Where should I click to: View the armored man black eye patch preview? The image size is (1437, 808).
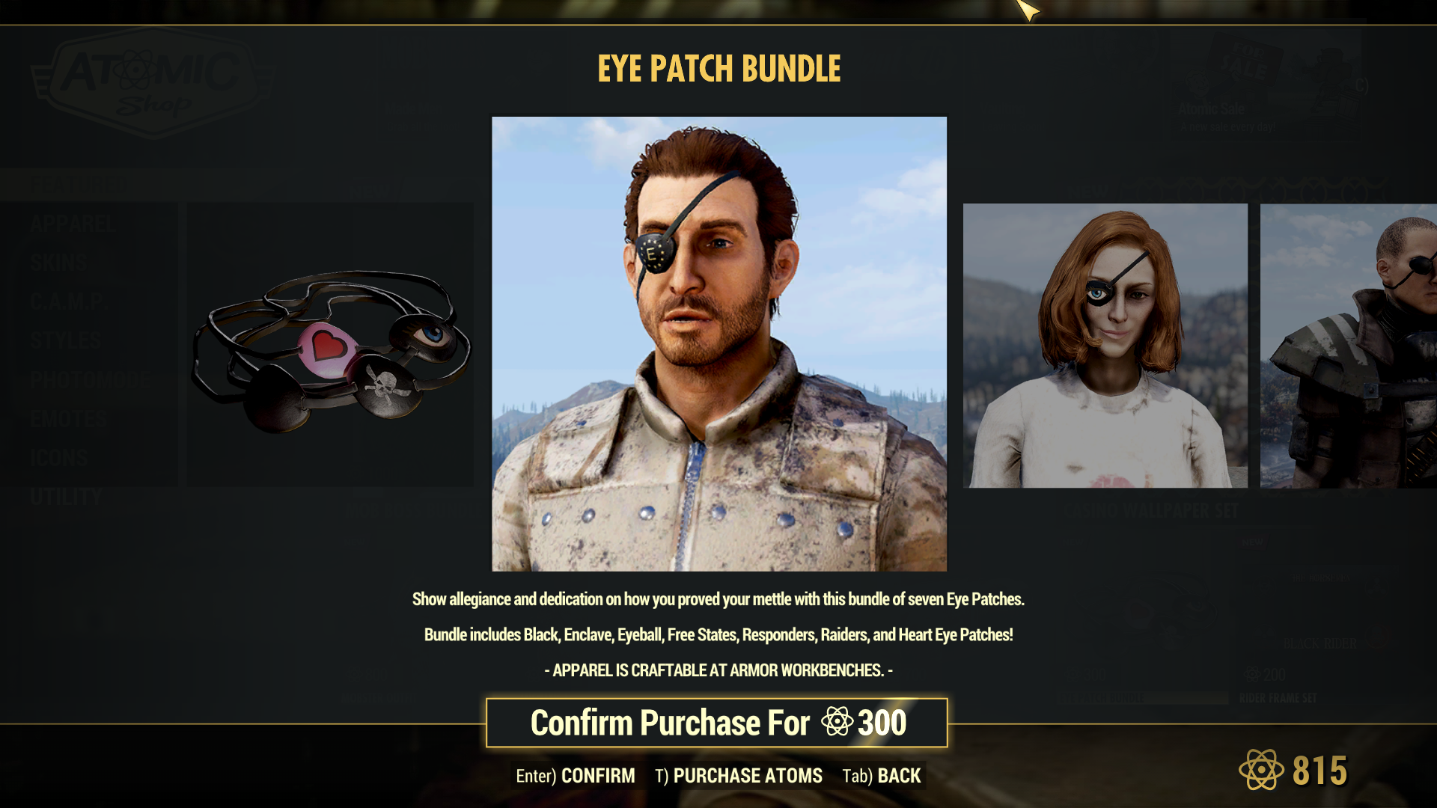pyautogui.click(x=1349, y=346)
